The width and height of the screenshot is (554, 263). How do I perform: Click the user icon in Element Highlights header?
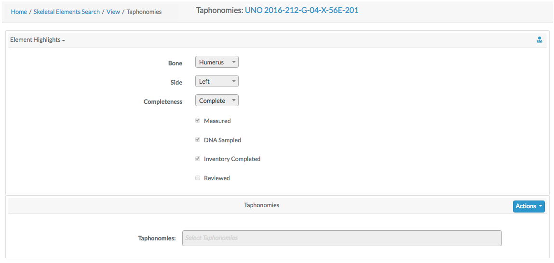pos(539,40)
